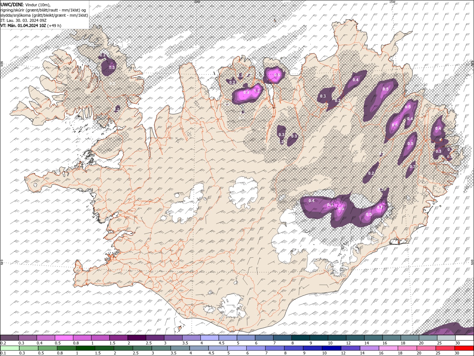Pick the 0.4 orchid swatch in upper legend row
Image resolution: width=474 pixels, height=356 pixels.
46,338
